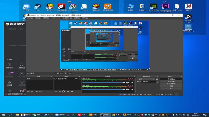Click 停止推流 stop streaming button
Viewport: 209px width, 117px height.
click(171, 79)
